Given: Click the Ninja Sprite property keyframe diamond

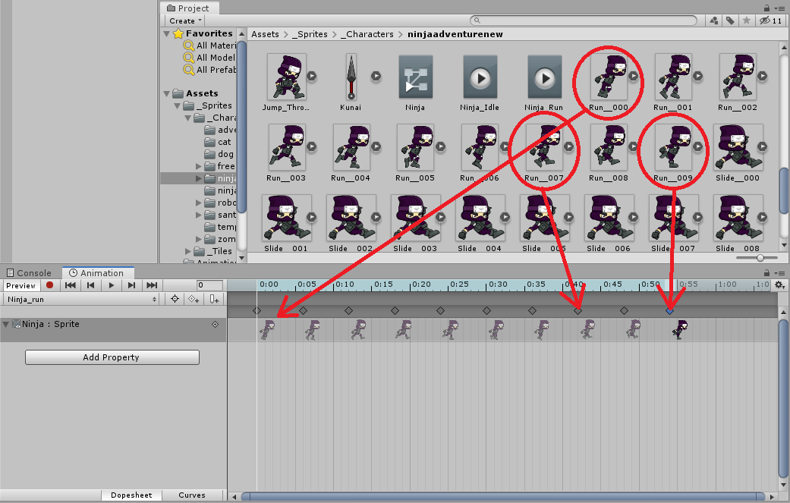Looking at the screenshot, I should coord(215,324).
